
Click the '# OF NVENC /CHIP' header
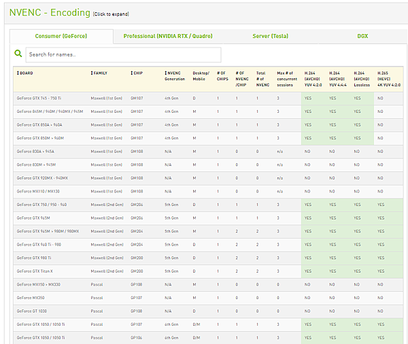pos(242,79)
